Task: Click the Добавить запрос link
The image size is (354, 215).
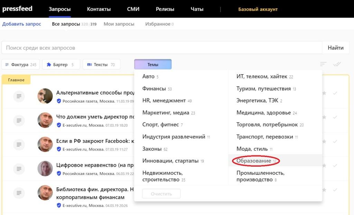Action: point(22,24)
